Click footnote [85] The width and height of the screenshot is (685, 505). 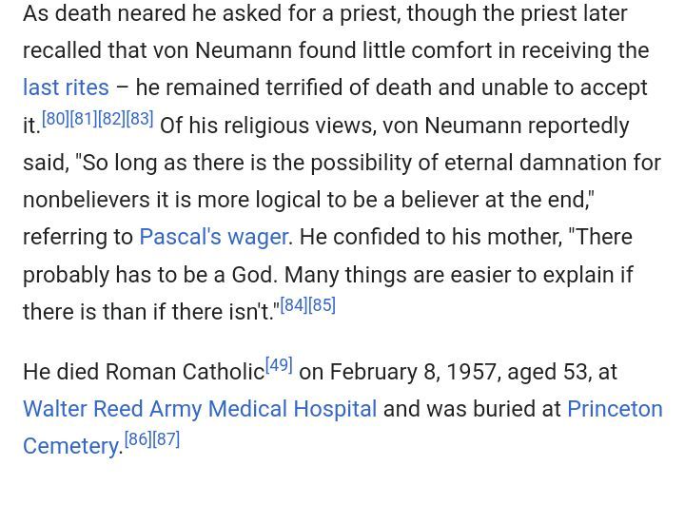pyautogui.click(x=323, y=305)
